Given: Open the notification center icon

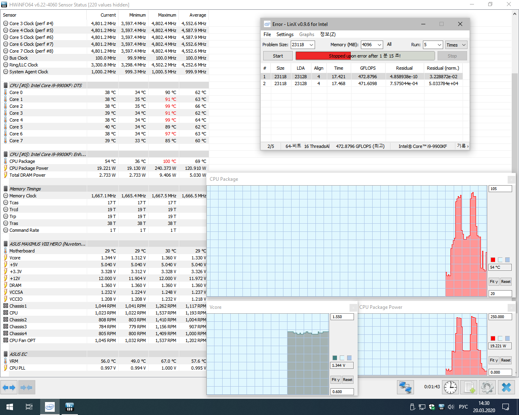Looking at the screenshot, I should coord(506,407).
